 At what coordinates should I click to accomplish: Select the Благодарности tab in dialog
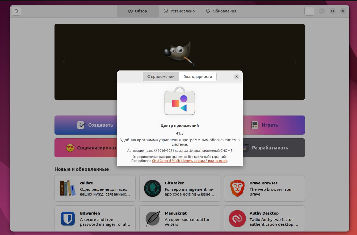198,77
